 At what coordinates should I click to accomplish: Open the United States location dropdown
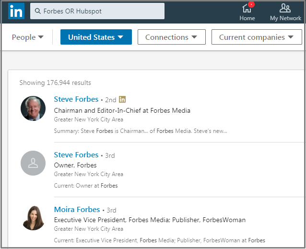[96, 37]
